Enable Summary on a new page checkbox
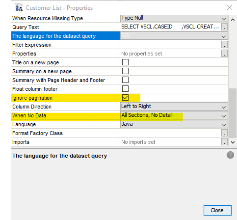The width and height of the screenshot is (237, 220). [x=125, y=71]
